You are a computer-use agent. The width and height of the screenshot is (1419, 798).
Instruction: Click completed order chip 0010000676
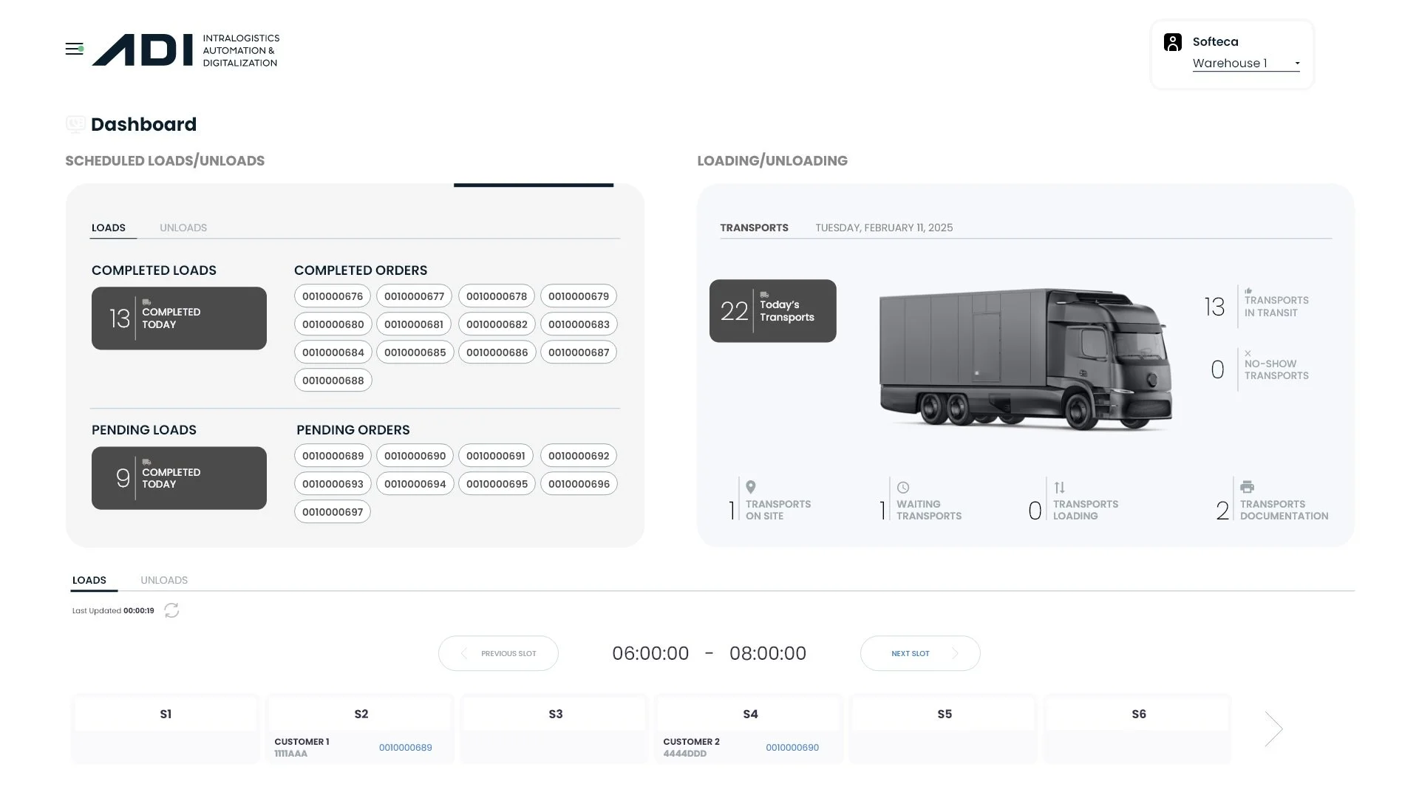(333, 296)
